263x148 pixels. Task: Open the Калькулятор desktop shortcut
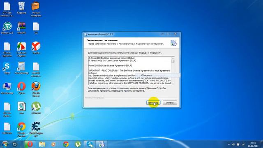tap(21, 68)
